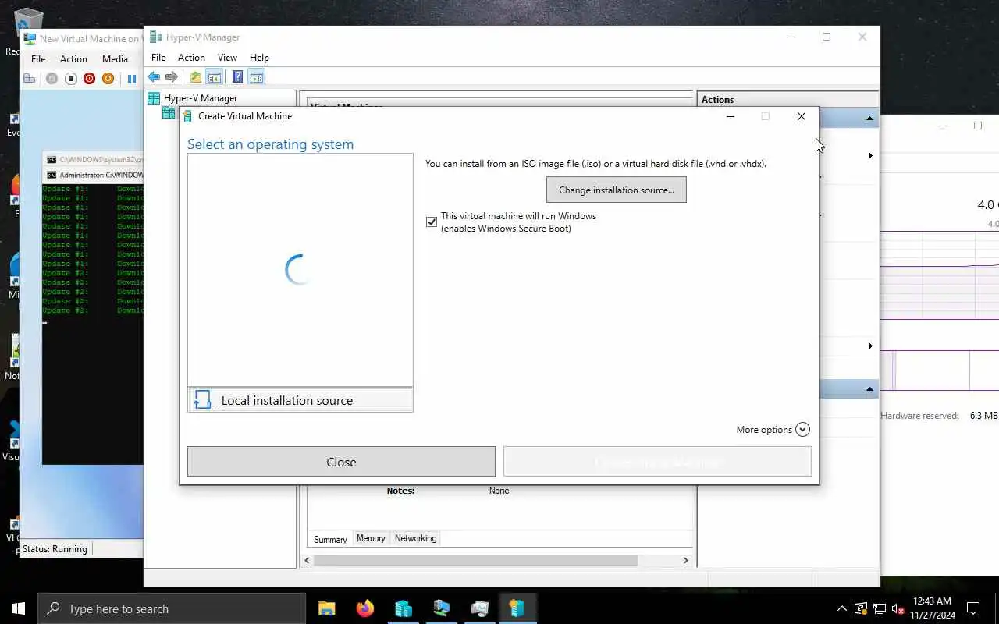The width and height of the screenshot is (999, 624).
Task: Click the disabled Create Virtual Machine button
Action: (x=657, y=462)
